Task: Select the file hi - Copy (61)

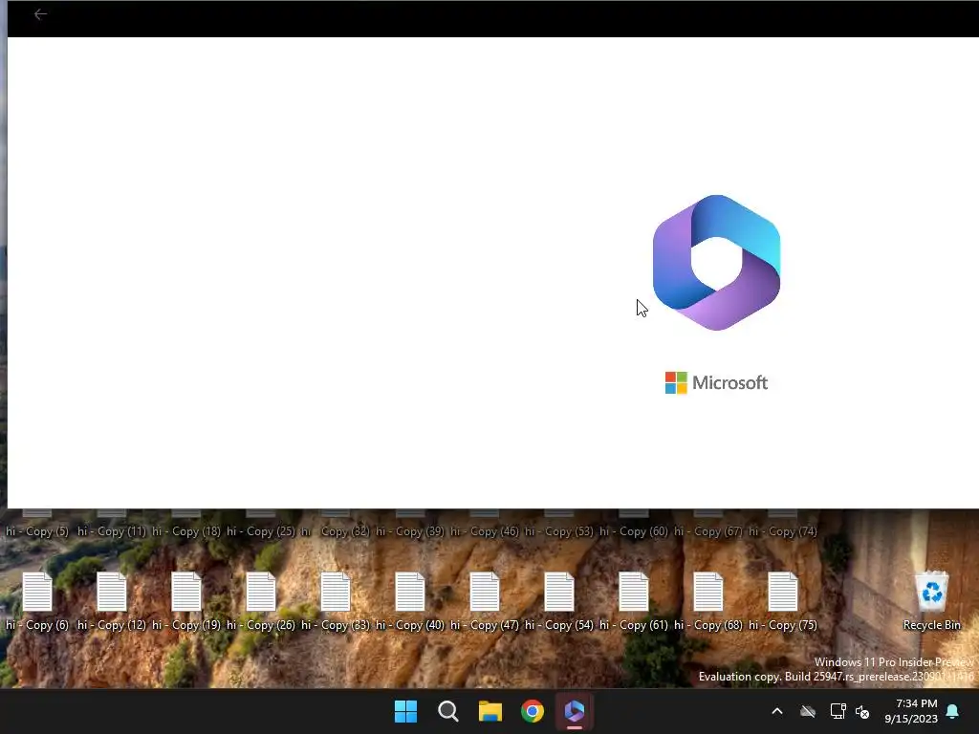Action: (x=634, y=601)
